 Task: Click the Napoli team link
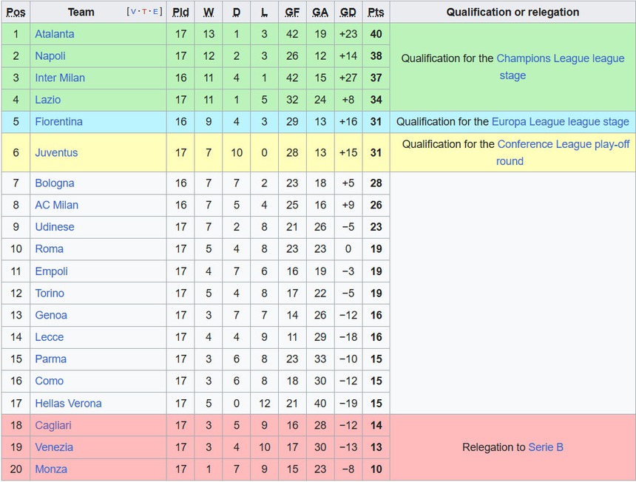point(50,56)
